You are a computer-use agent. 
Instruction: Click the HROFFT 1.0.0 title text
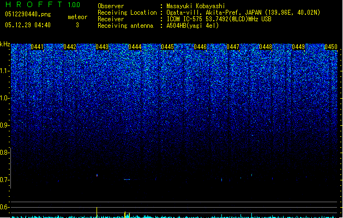click(x=43, y=4)
